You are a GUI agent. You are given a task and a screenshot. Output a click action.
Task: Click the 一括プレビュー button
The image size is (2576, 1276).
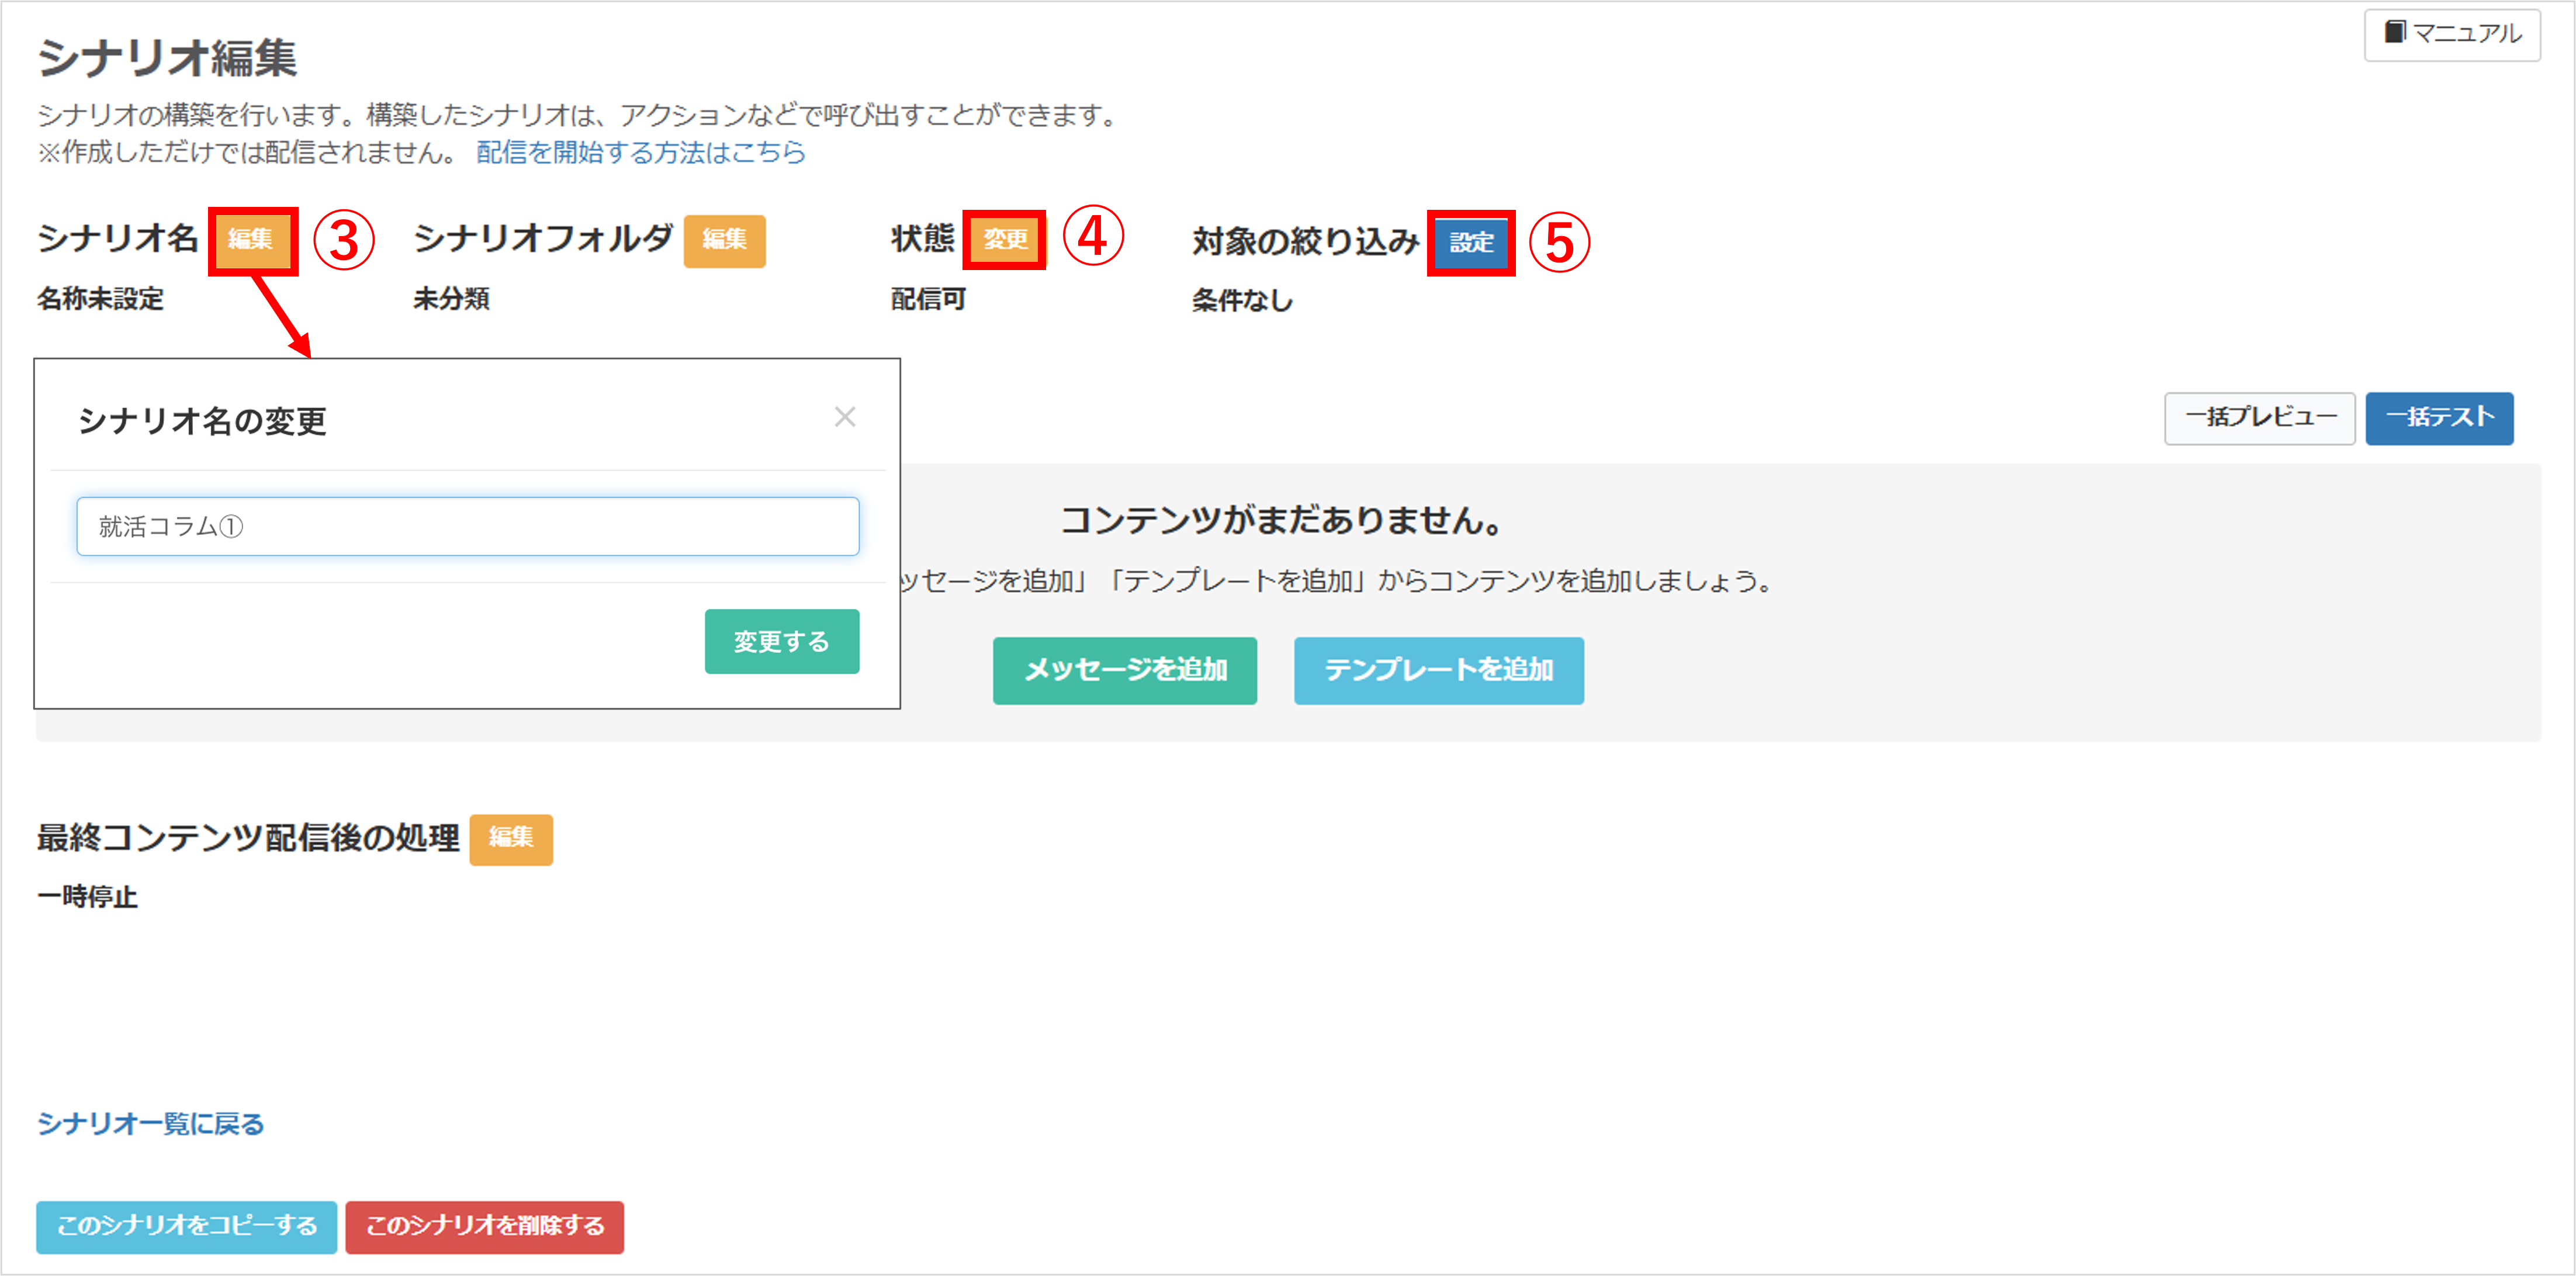click(2259, 418)
